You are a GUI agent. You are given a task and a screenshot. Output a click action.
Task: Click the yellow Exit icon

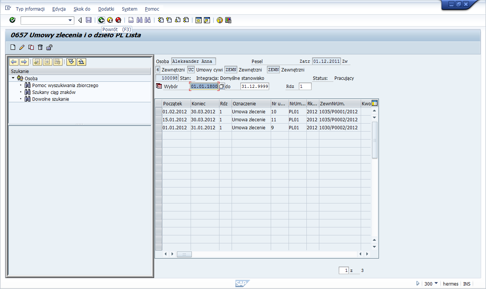(110, 20)
